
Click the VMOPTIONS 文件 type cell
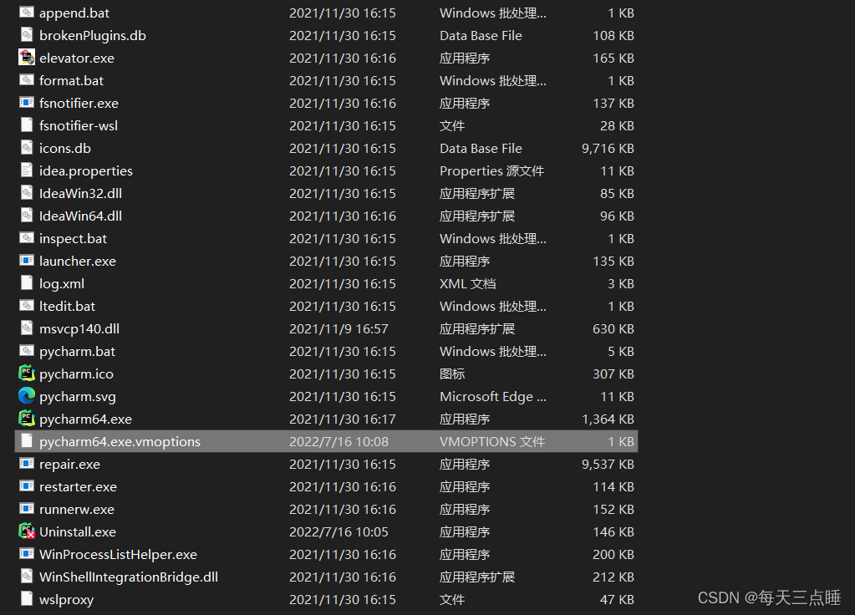click(492, 442)
